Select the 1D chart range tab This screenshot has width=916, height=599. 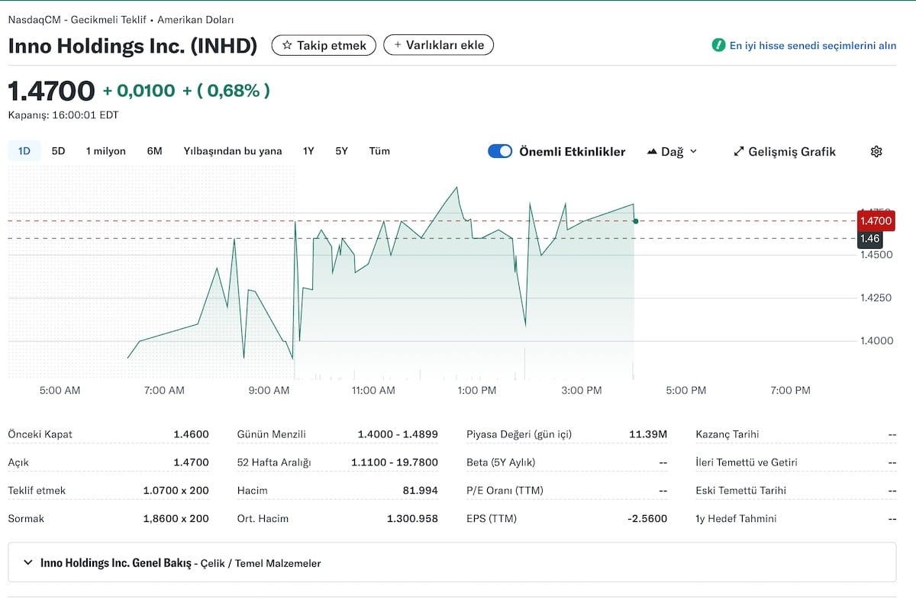[x=24, y=151]
